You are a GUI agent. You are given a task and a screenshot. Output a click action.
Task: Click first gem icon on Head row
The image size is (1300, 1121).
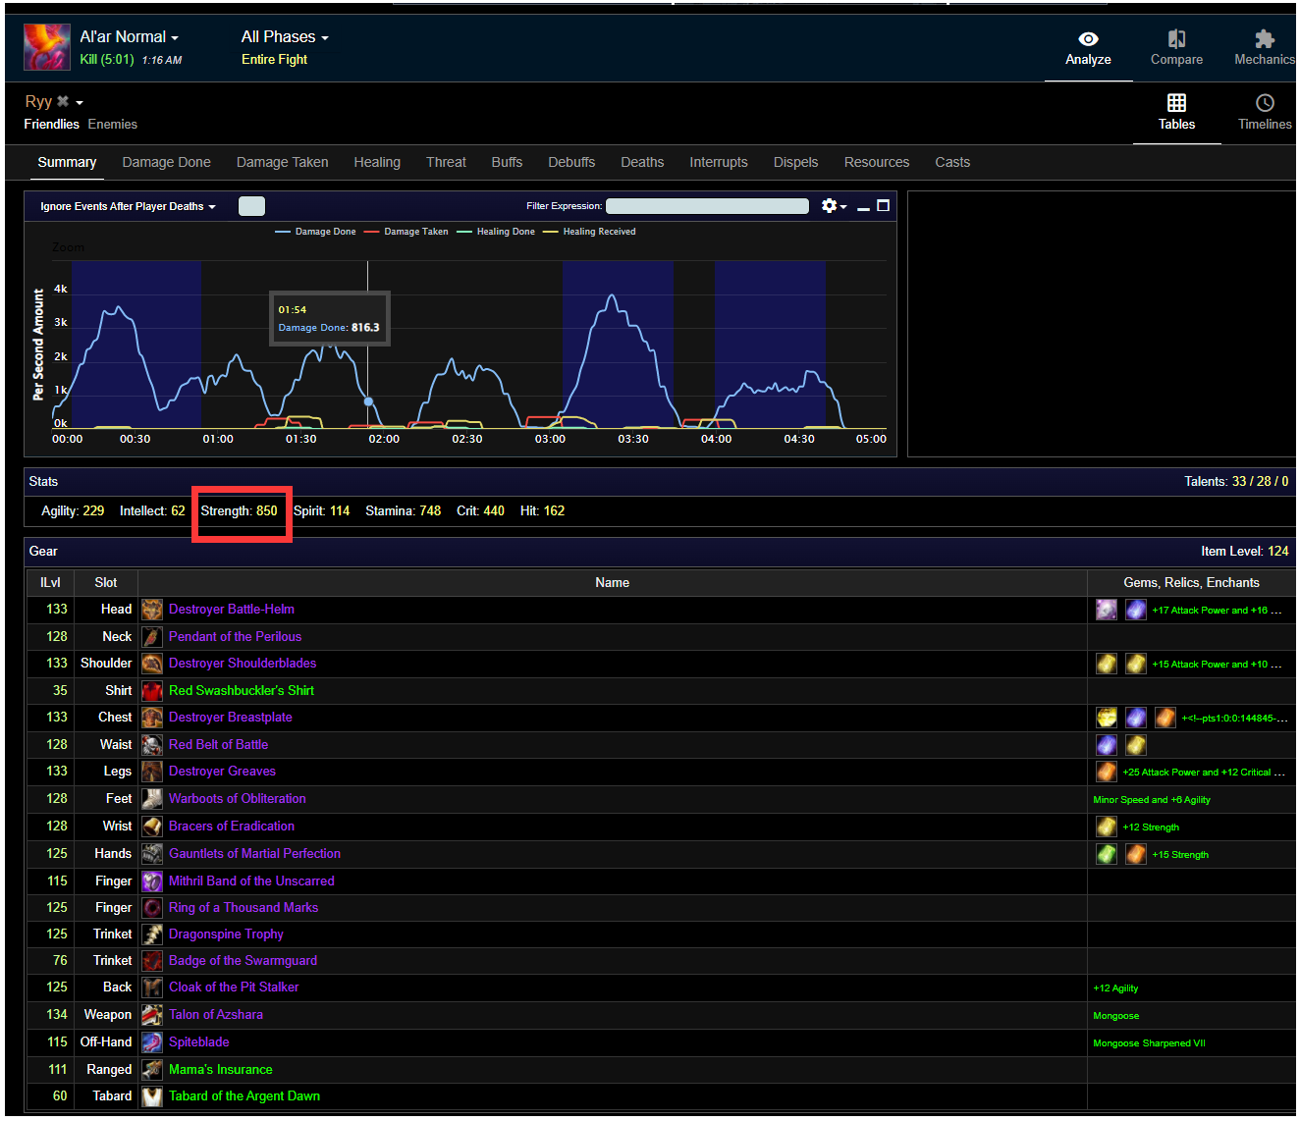[1107, 610]
